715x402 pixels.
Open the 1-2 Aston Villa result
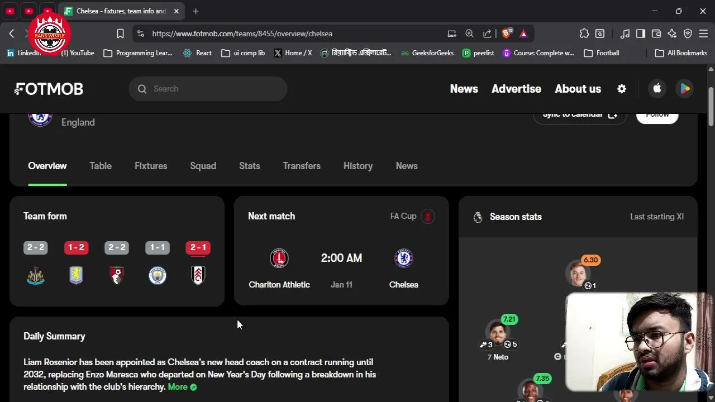click(76, 247)
